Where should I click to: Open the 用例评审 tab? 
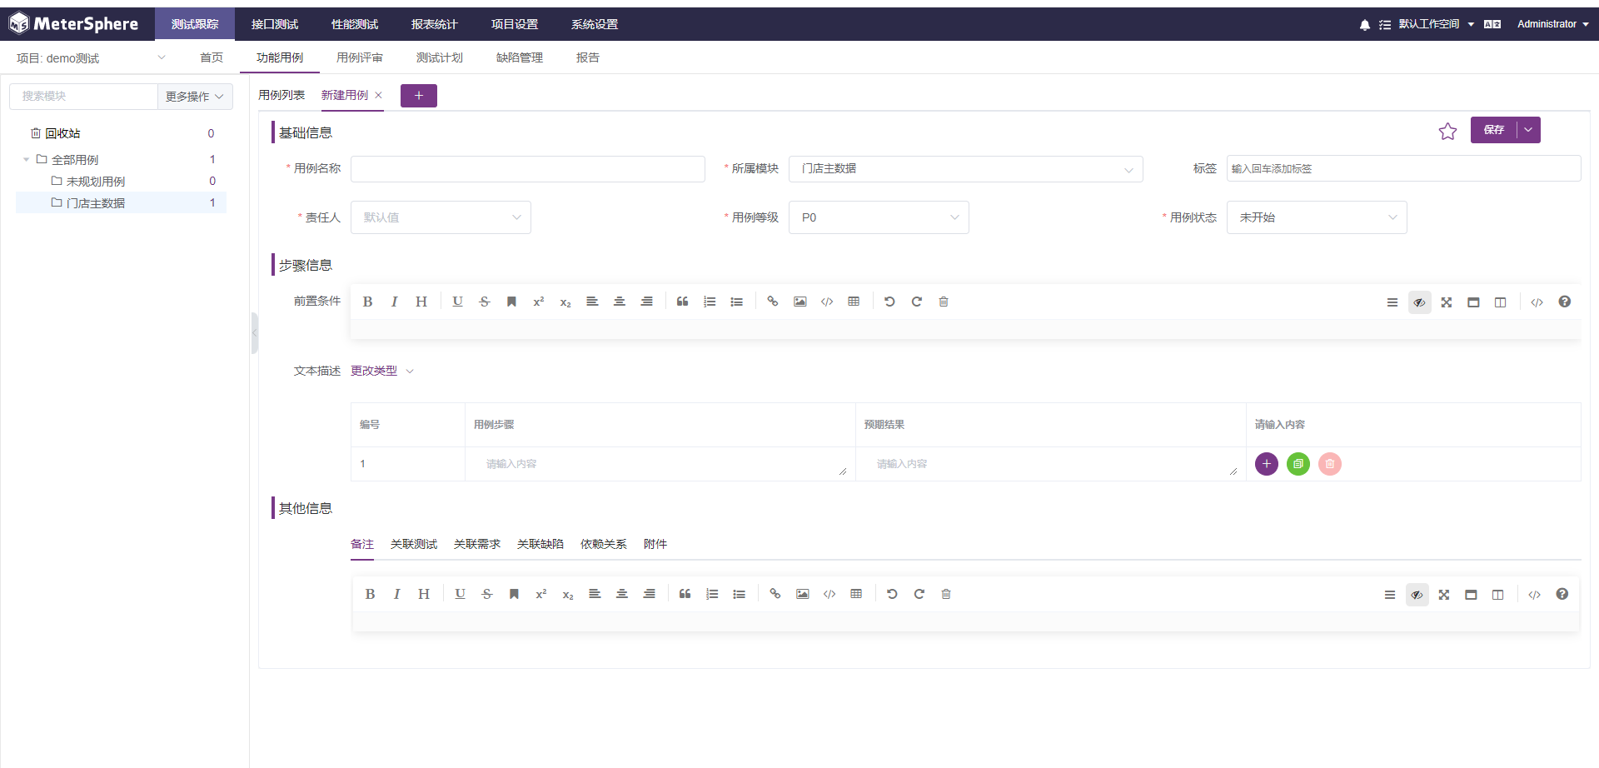(x=360, y=57)
